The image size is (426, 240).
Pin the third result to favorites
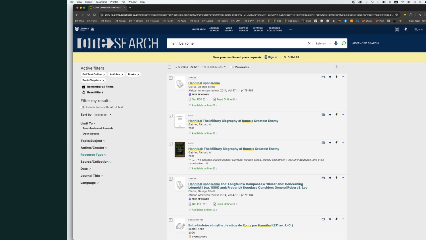tap(337, 143)
